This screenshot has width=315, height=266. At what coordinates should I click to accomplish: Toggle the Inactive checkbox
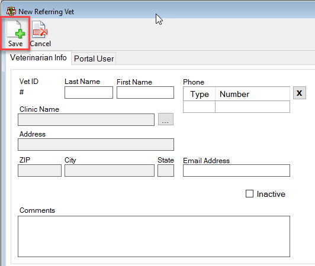pyautogui.click(x=249, y=194)
